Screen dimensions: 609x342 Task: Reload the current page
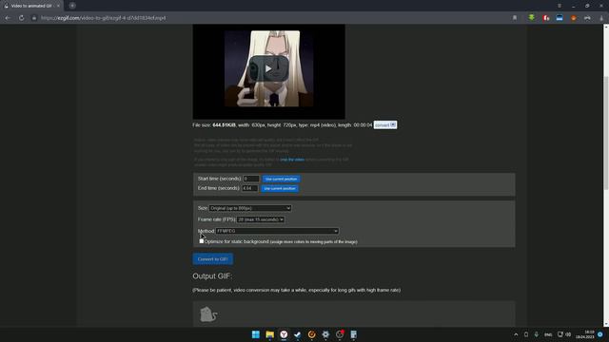coord(21,18)
